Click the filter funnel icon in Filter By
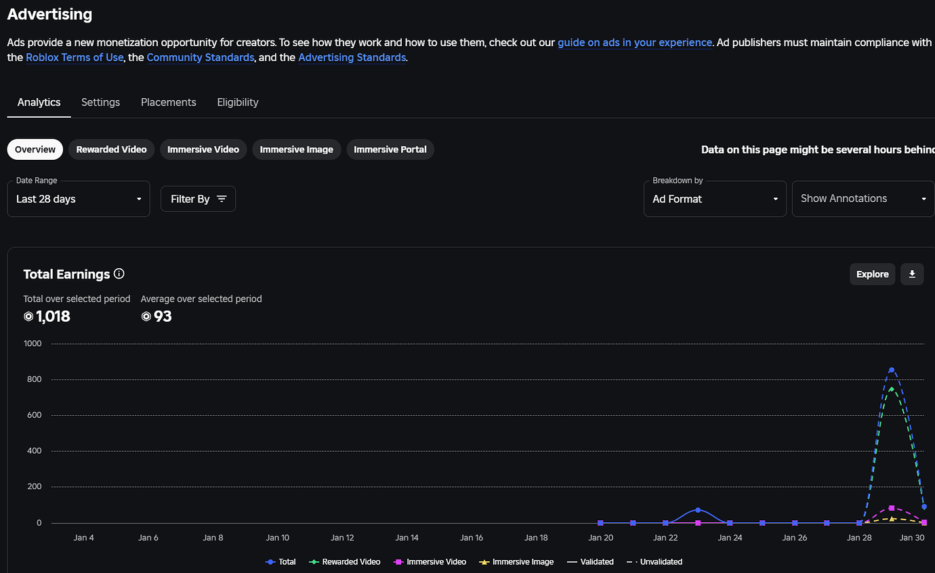Screen dimensions: 935x573 click(x=222, y=198)
